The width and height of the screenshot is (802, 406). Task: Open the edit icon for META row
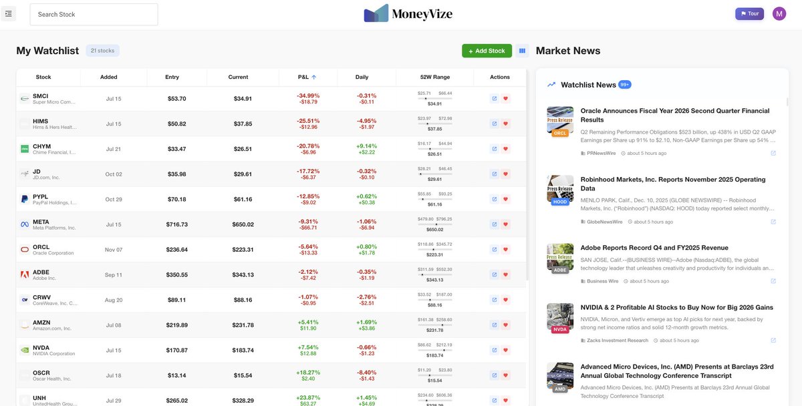495,224
